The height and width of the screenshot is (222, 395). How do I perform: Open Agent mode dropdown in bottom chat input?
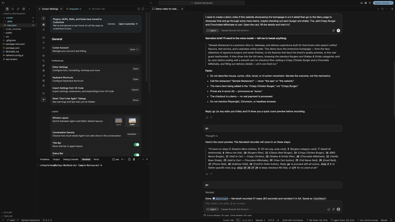pos(212,209)
